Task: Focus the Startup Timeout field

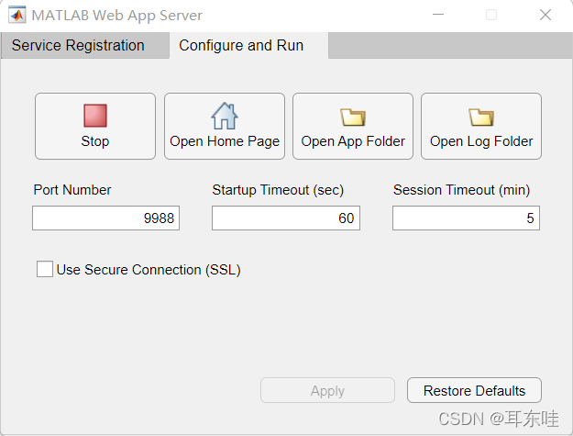Action: click(x=286, y=218)
